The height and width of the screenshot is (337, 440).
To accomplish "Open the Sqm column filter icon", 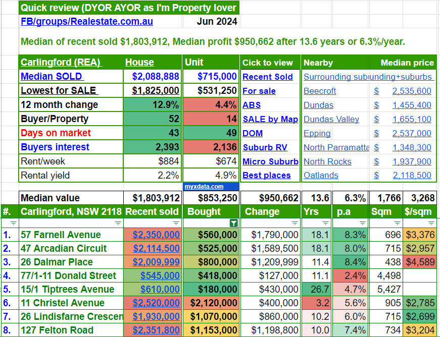I will coord(398,223).
